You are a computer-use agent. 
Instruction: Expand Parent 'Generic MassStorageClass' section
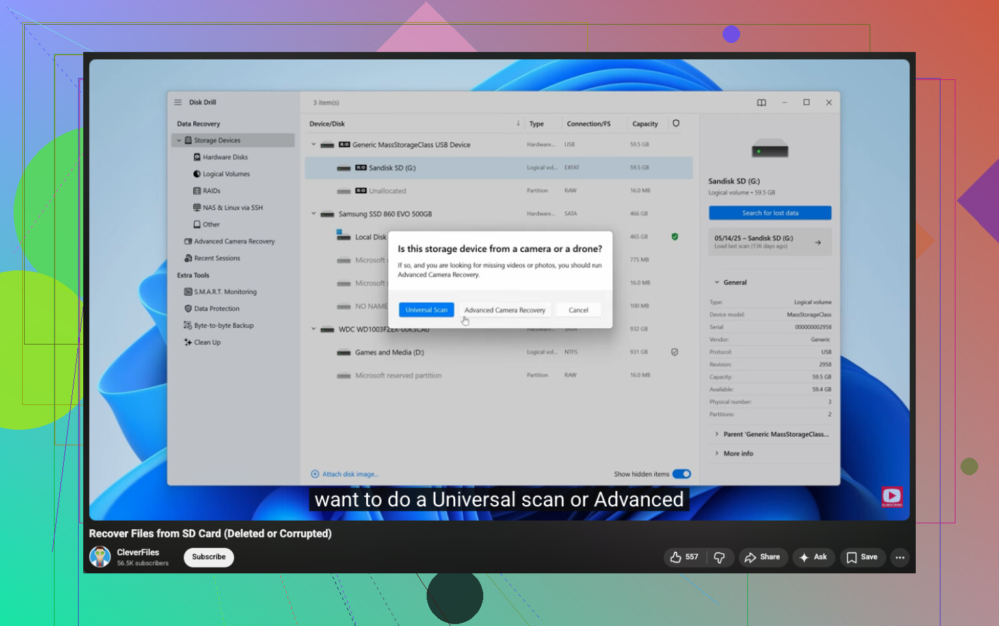click(717, 434)
